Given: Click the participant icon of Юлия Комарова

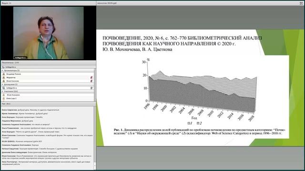Looking at the screenshot, I should pyautogui.click(x=3, y=95).
